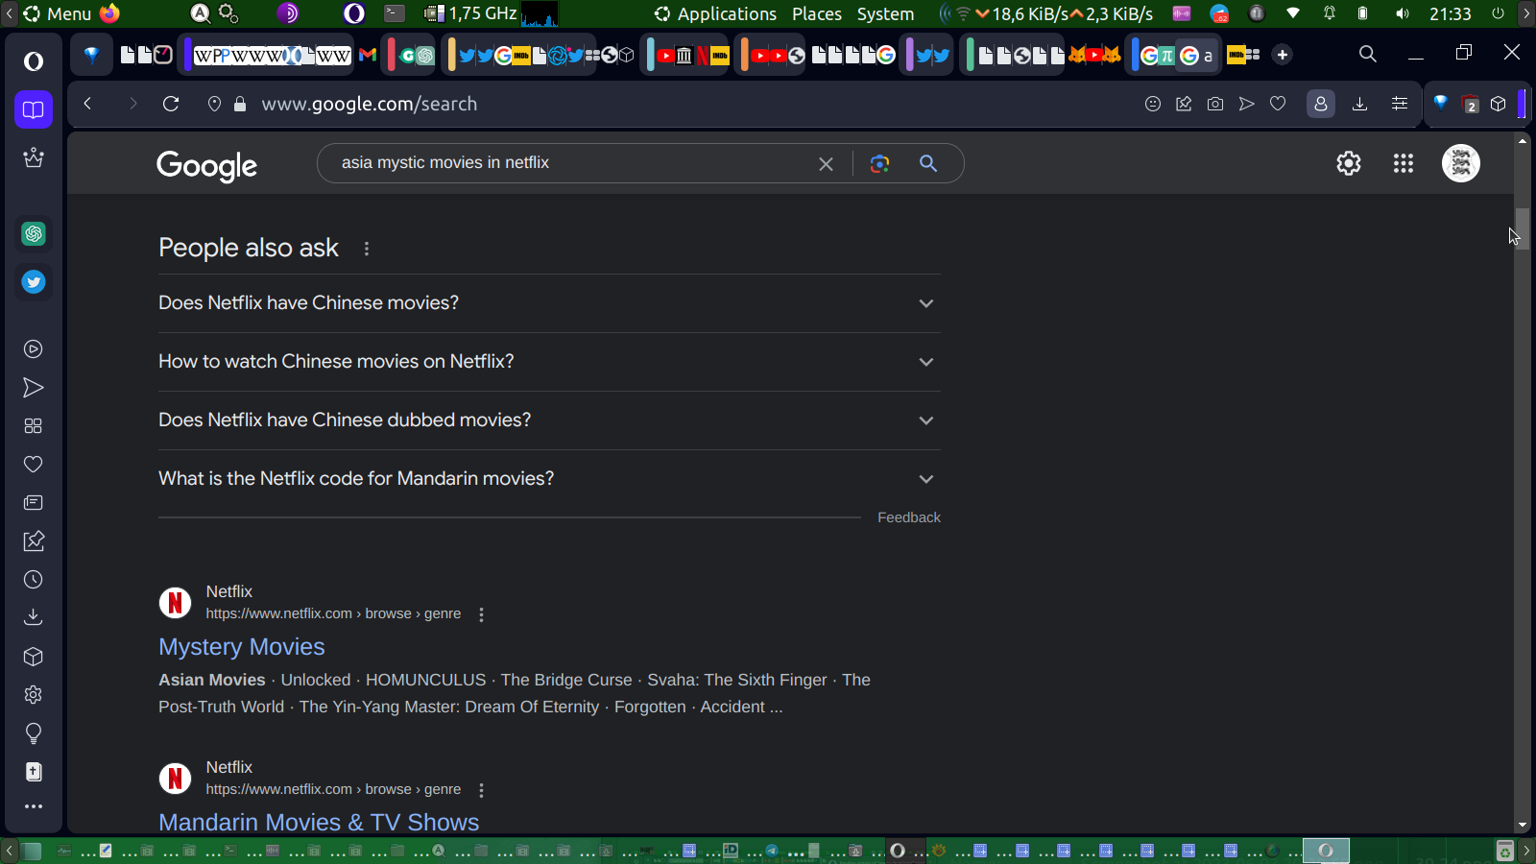Open the volume control in the system tray
The image size is (1536, 864).
[x=1403, y=13]
